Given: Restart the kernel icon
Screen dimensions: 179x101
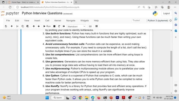Looking at the screenshot, I should pos(59,26).
